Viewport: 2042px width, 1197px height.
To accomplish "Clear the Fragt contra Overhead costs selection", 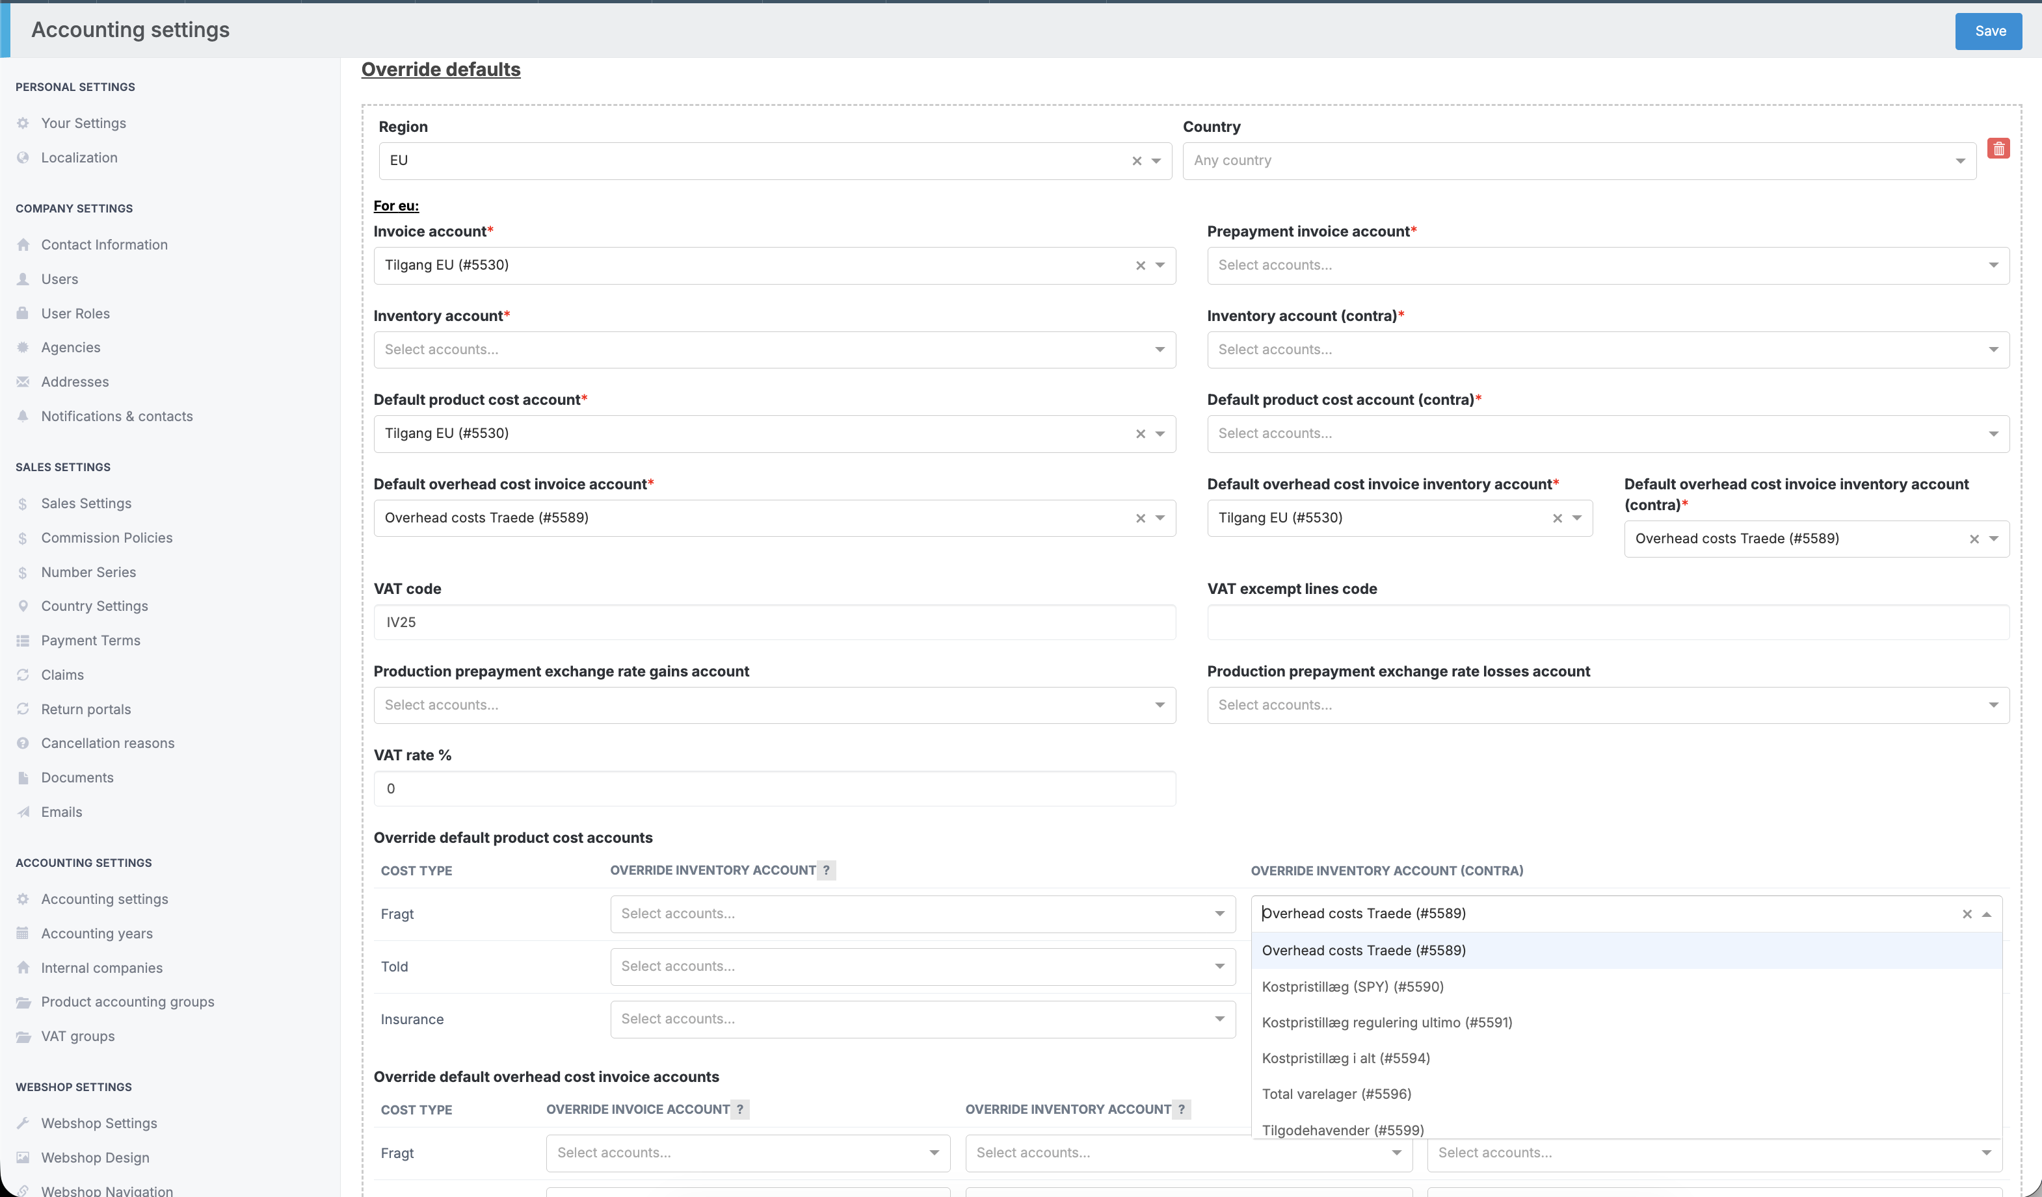I will pos(1966,914).
